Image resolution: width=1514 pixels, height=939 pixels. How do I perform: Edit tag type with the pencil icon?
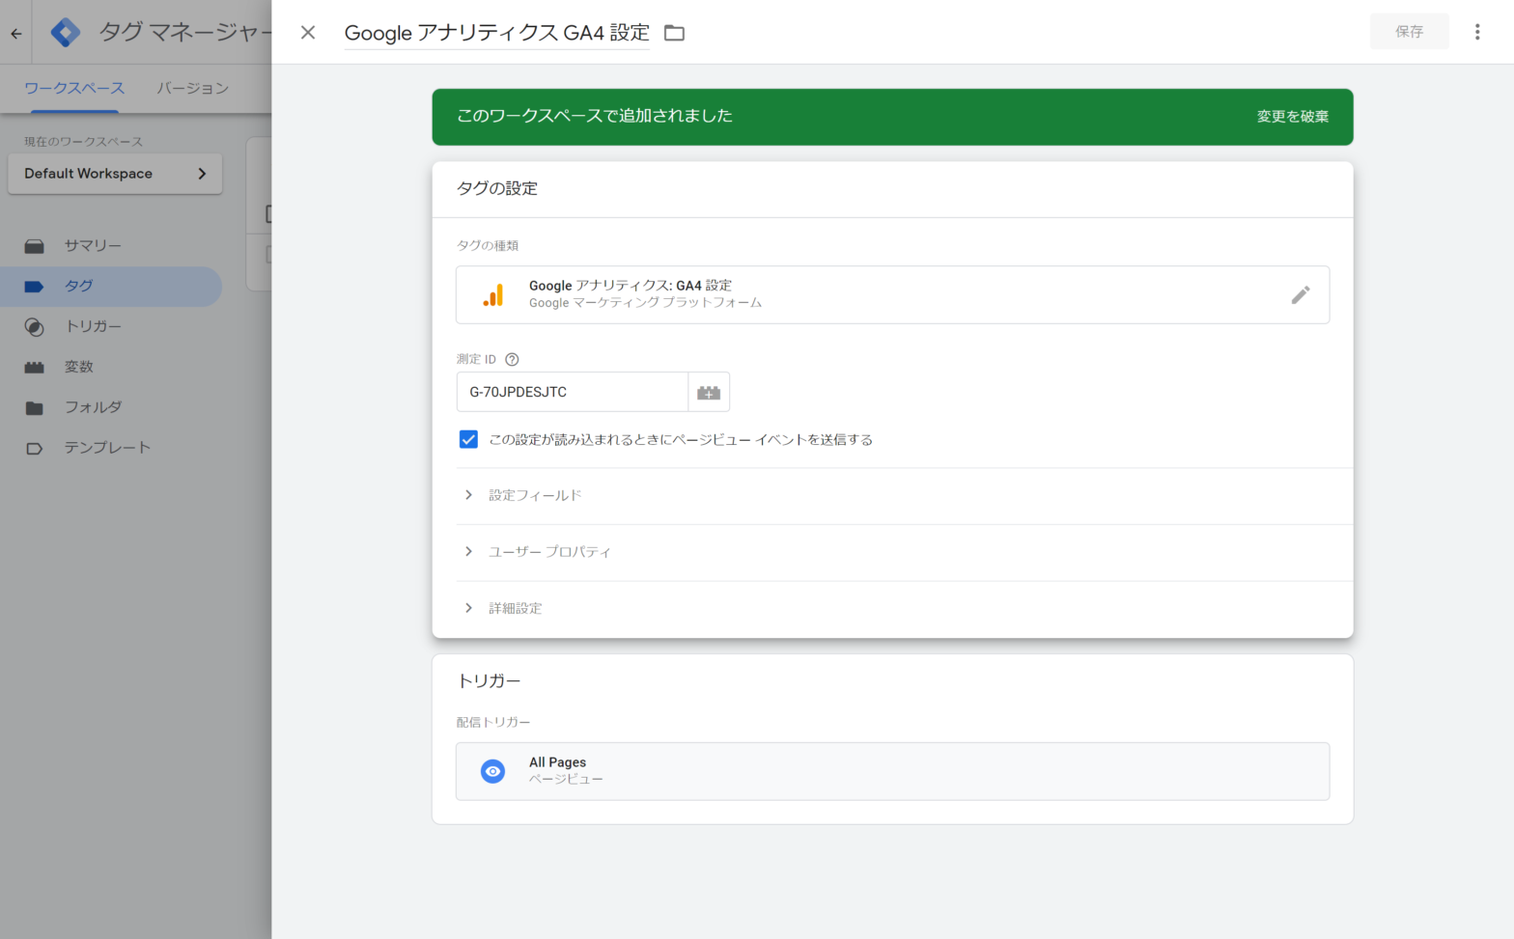(1301, 295)
